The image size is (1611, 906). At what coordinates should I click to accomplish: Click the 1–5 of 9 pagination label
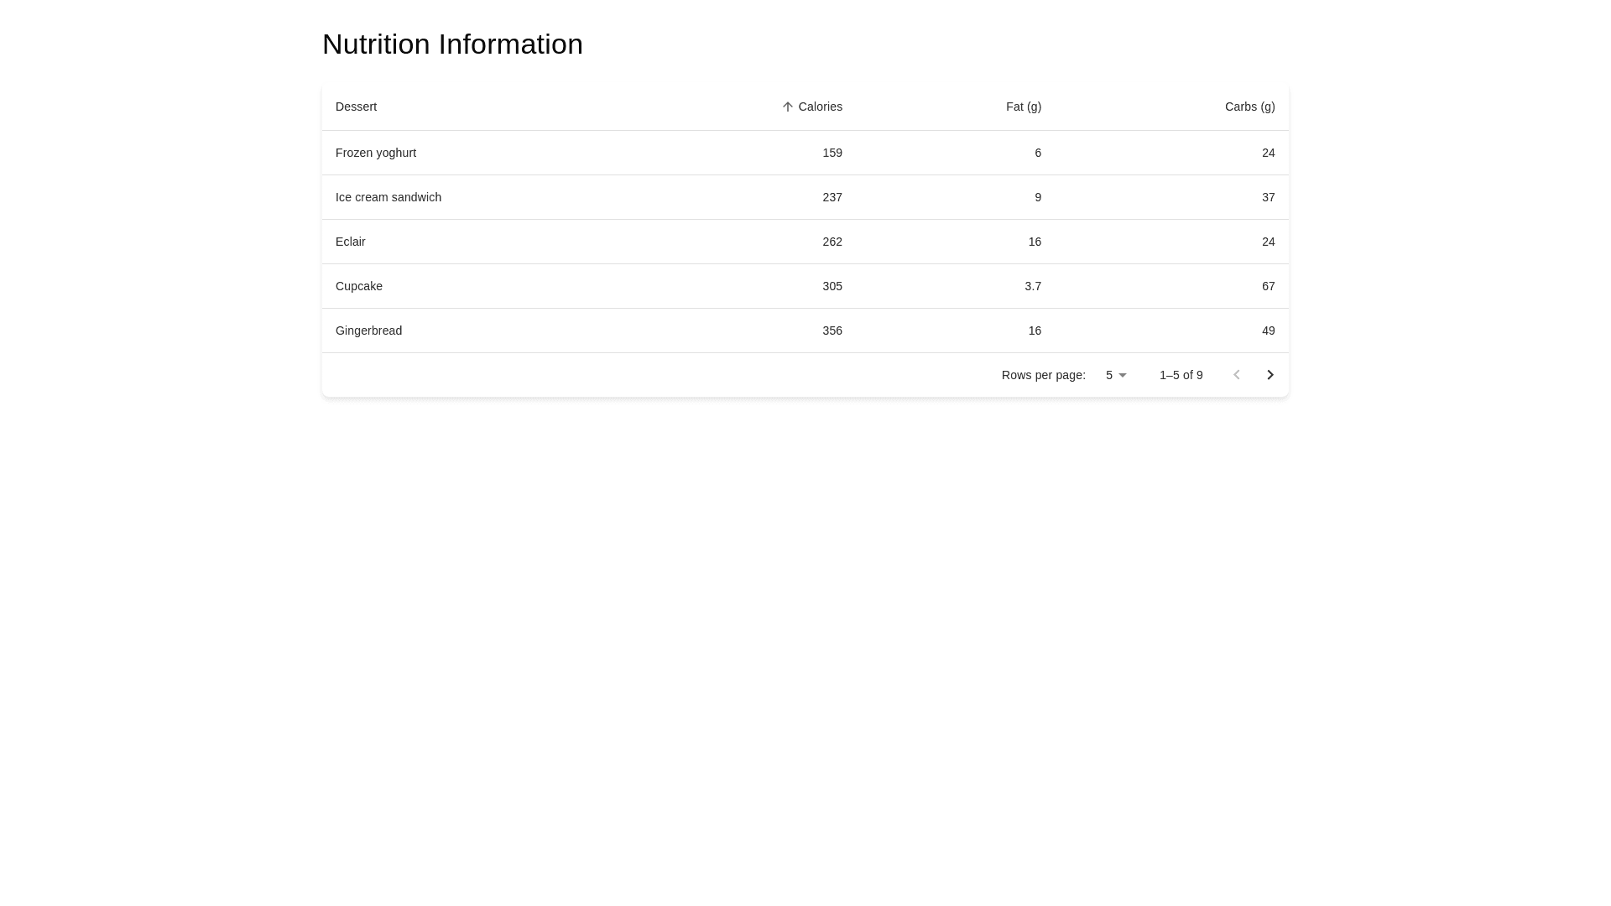pyautogui.click(x=1181, y=375)
